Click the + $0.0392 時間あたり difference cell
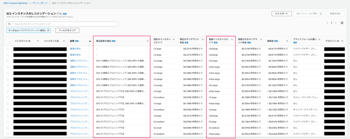The image size is (350, 139). click(278, 128)
